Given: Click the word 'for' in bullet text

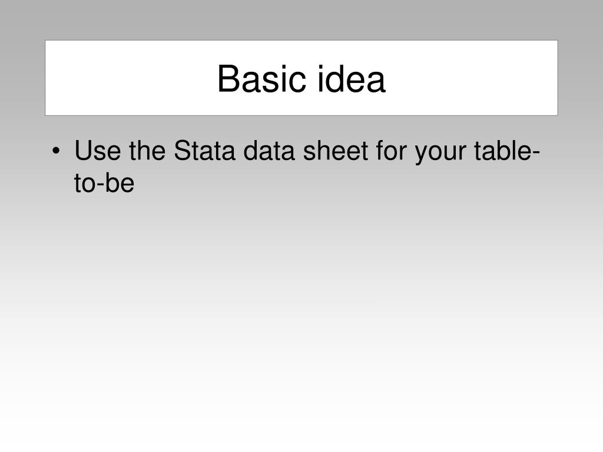Looking at the screenshot, I should (x=391, y=150).
